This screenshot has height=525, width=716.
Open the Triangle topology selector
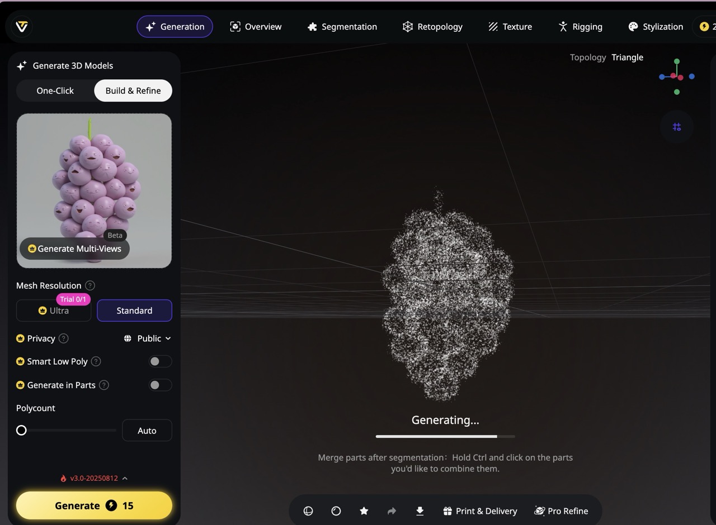[x=627, y=58]
